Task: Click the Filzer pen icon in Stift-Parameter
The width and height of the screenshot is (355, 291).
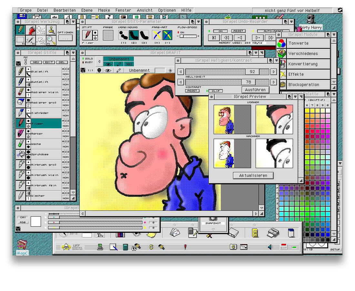Action: tap(87, 35)
